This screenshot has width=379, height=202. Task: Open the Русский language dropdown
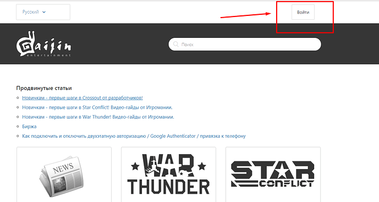tap(43, 12)
